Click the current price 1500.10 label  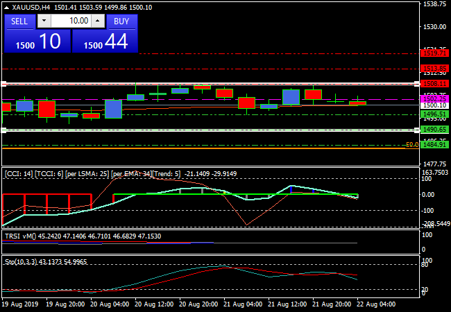(x=434, y=105)
